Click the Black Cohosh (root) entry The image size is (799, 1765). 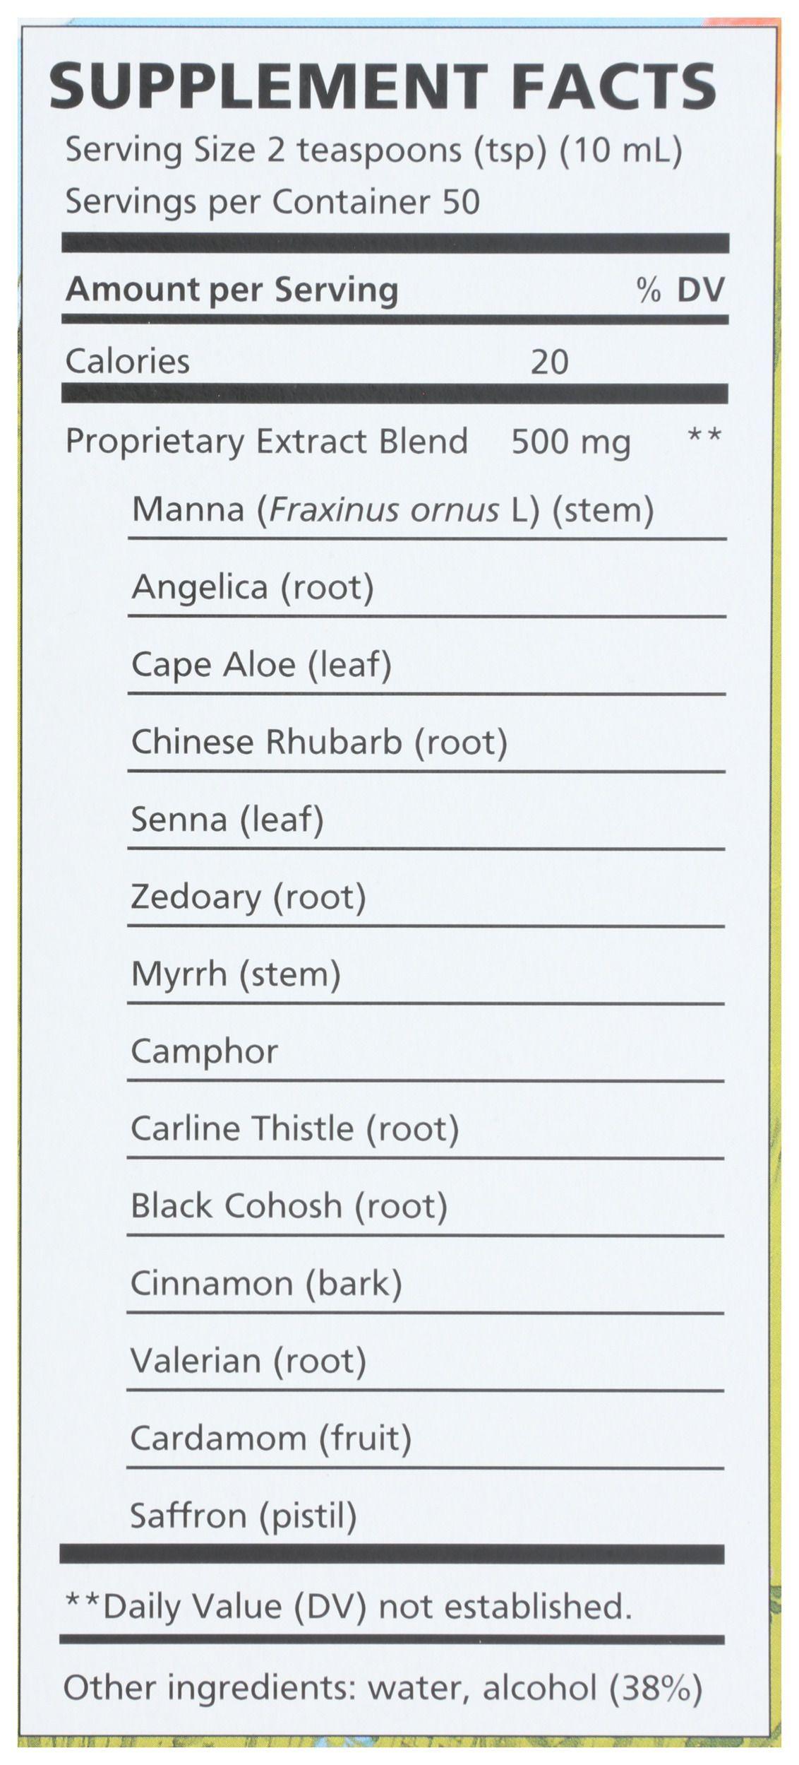[x=289, y=1205]
